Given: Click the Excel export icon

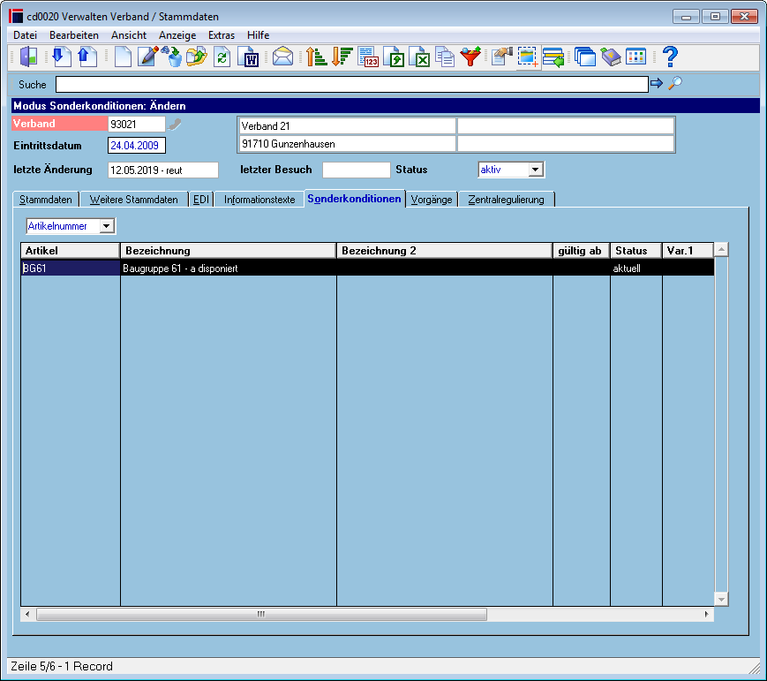Looking at the screenshot, I should [420, 57].
